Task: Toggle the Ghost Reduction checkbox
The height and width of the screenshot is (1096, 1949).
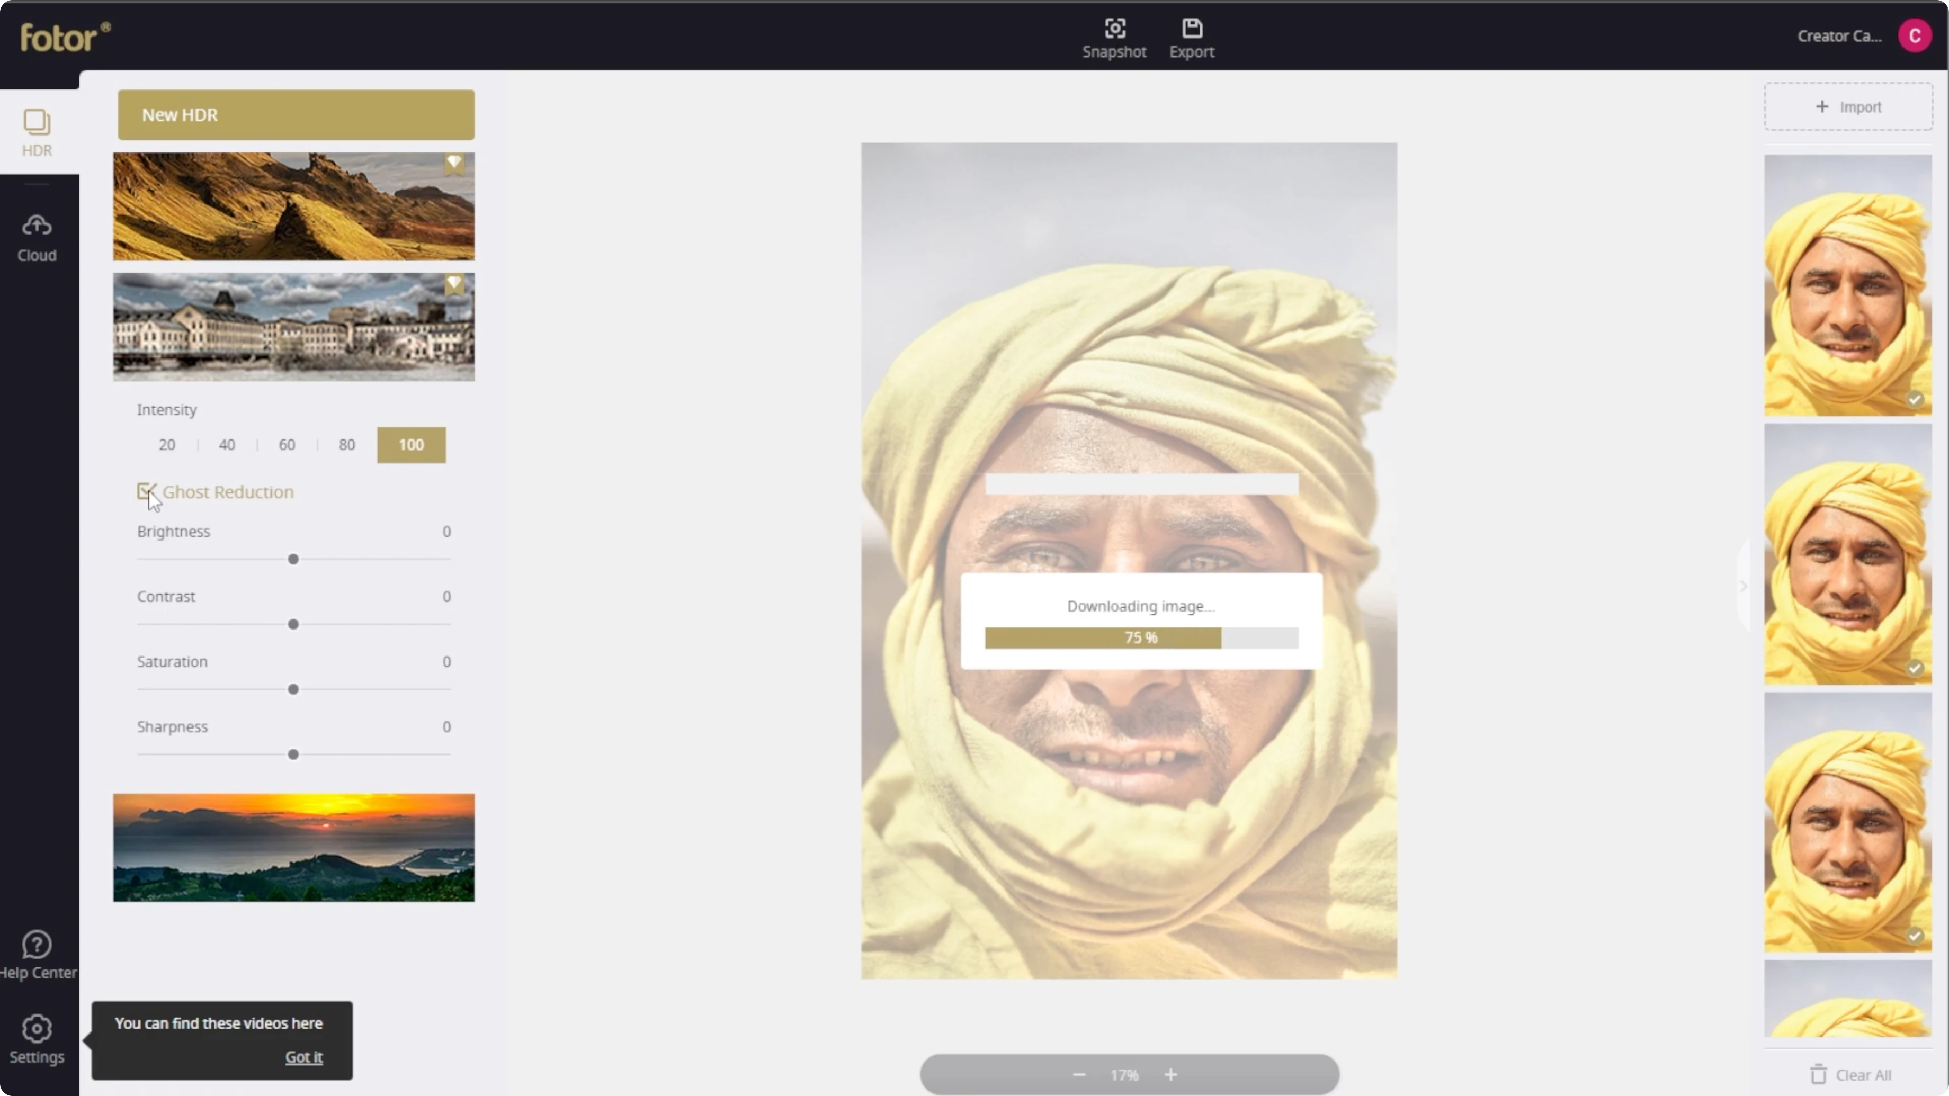Action: (x=146, y=492)
